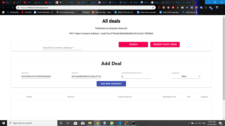The image size is (225, 126).
Task: Focus the Search By Contract Address field
Action: coord(63,48)
